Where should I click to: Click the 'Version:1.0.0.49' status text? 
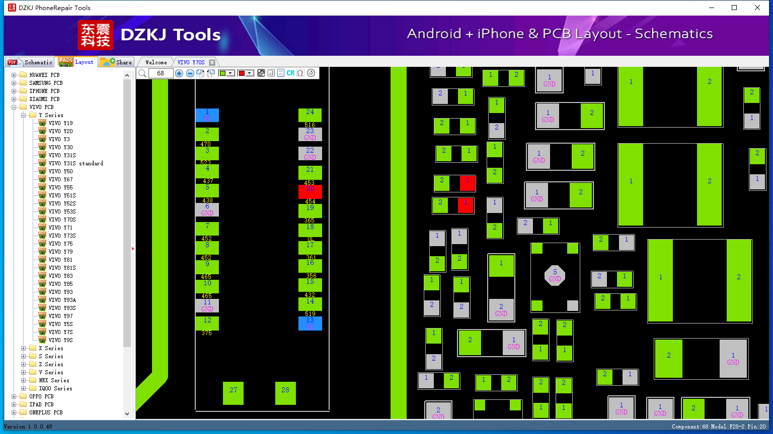28,426
